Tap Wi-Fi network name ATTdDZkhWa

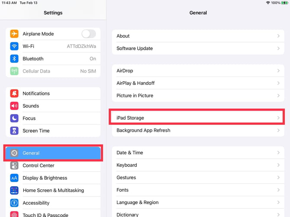81,46
